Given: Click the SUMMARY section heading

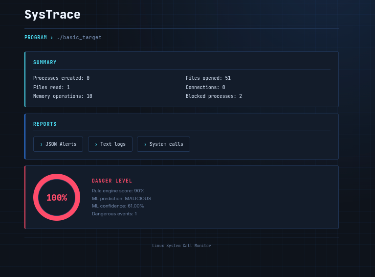Looking at the screenshot, I should [44, 63].
